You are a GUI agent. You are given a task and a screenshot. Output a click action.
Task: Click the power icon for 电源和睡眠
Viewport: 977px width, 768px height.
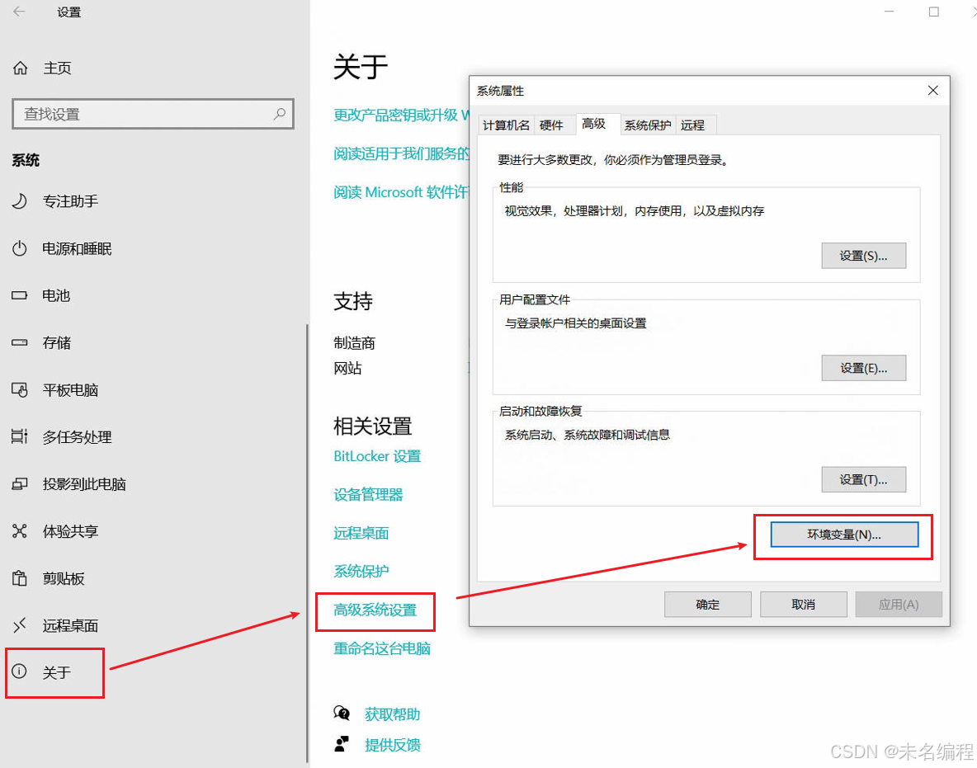pos(20,248)
